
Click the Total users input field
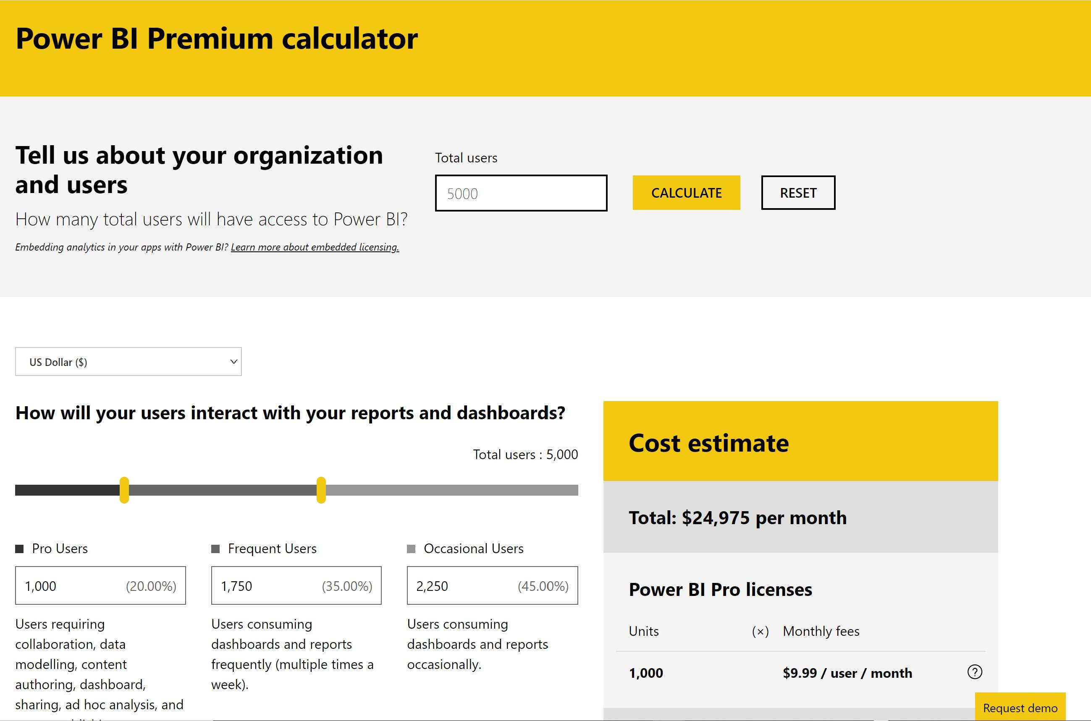520,193
